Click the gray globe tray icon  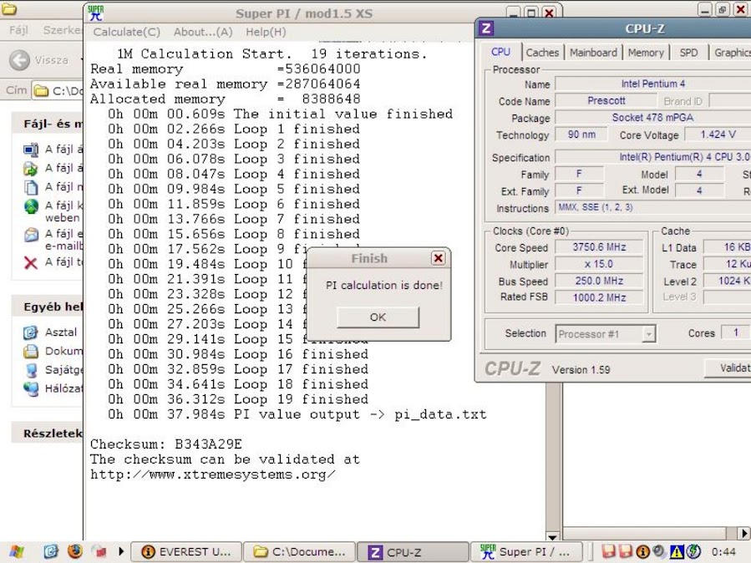coord(659,552)
